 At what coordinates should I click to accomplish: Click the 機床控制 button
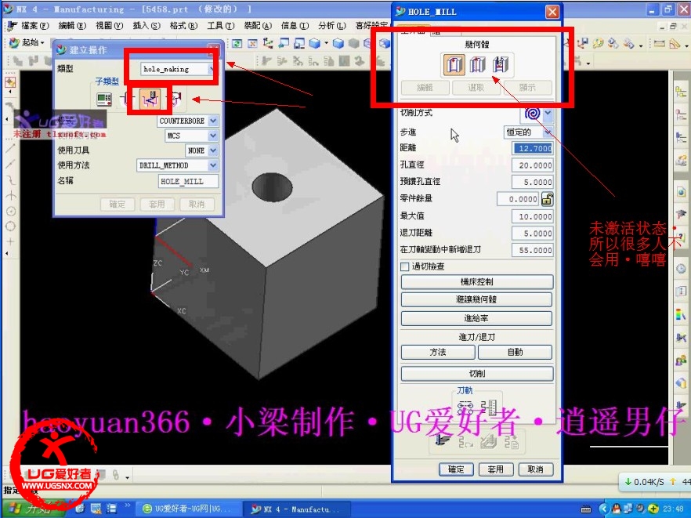[x=477, y=281]
